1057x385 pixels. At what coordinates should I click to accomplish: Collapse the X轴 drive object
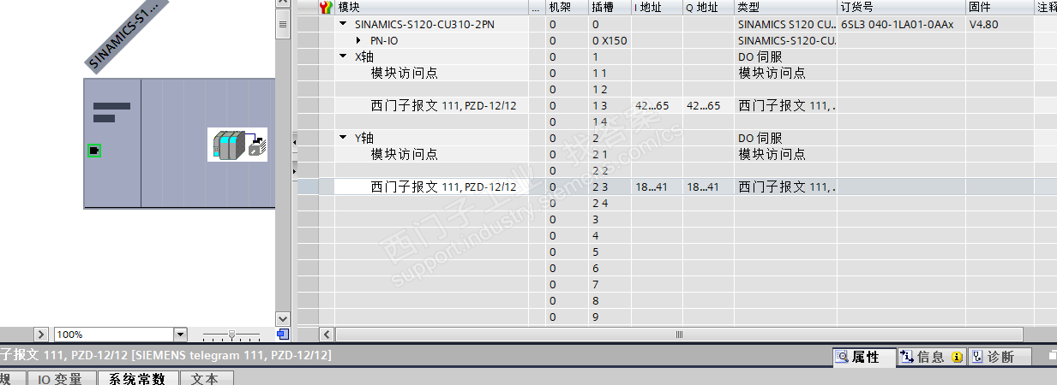[344, 56]
